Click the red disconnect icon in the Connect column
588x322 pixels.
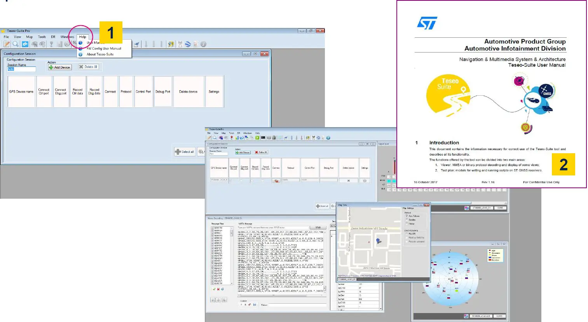click(276, 181)
